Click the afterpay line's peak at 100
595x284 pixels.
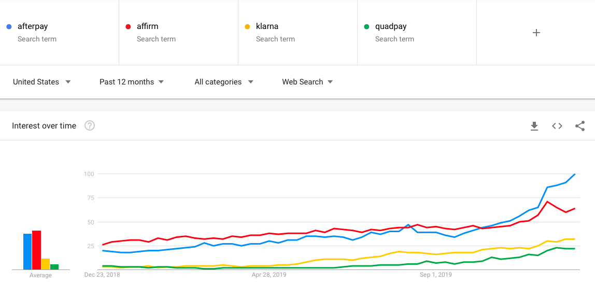[x=575, y=174]
